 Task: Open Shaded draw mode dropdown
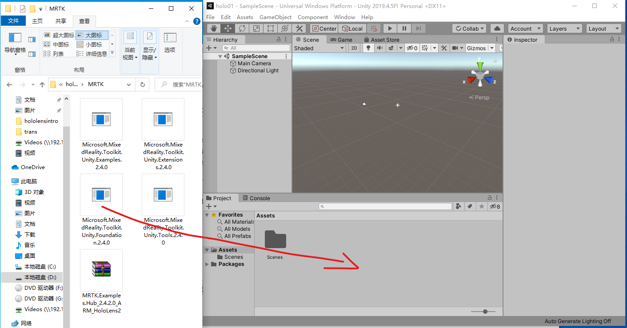click(320, 48)
